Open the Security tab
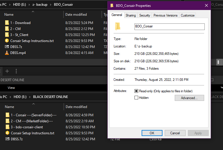Viewport: 223px width, 150px height. coord(145,15)
